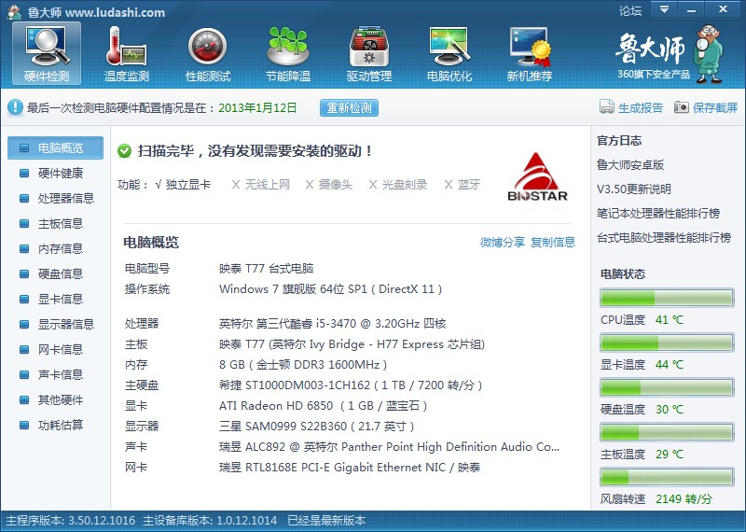Select 电脑概览 in the sidebar
Screen dimensions: 746x532
pos(55,147)
